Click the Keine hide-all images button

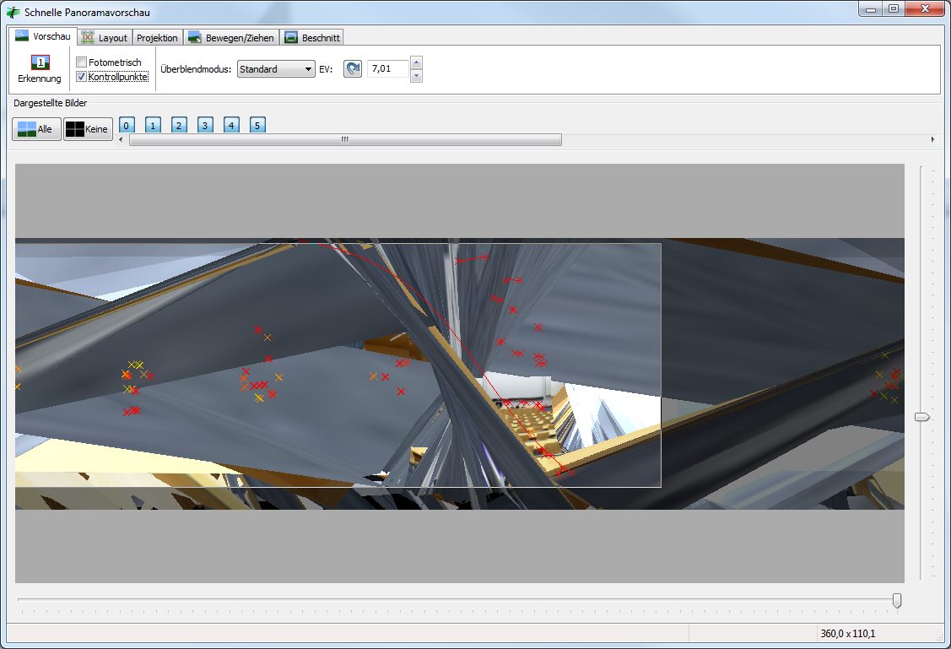pos(88,129)
